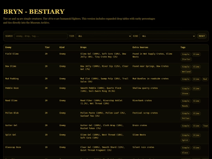Screen dimensions: 212x159
Task: Select the Gutter Gel enemy name
Action: pos(11,125)
